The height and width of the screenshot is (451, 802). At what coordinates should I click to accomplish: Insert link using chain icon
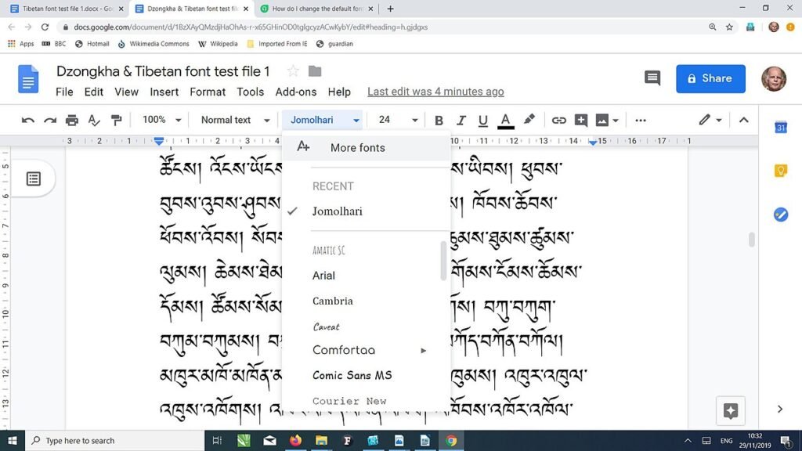[558, 121]
